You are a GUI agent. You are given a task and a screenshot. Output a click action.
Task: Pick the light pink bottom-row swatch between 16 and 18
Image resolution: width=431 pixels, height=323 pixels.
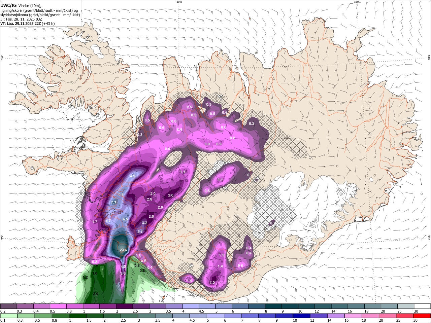(x=354, y=316)
